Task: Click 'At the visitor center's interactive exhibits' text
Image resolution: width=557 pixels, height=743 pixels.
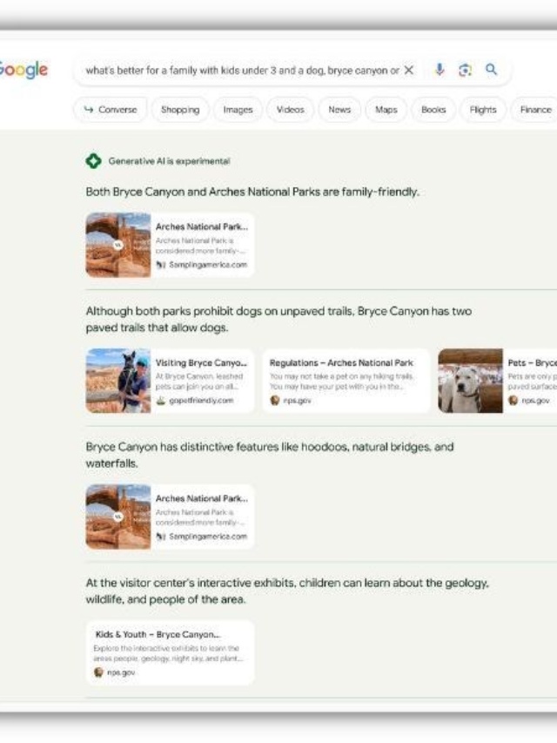Action: [x=287, y=591]
